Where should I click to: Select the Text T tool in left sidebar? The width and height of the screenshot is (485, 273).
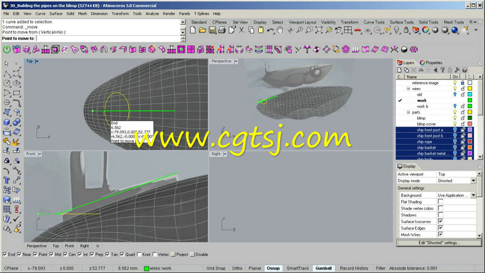click(x=7, y=180)
